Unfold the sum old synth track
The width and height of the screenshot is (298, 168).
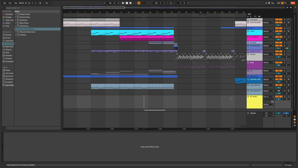(x=248, y=22)
